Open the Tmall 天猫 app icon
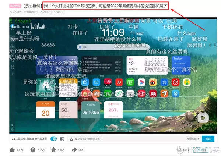Viewport: 221px width, 156px height. coord(108,82)
